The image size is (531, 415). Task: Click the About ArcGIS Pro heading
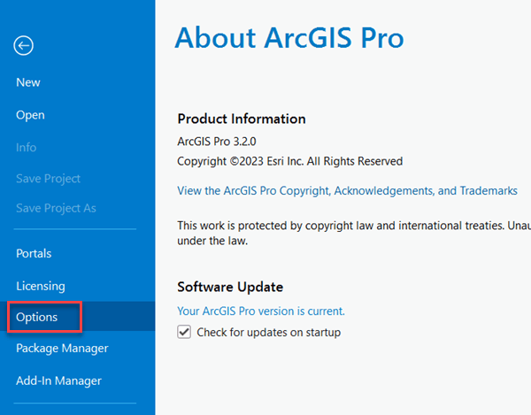(289, 39)
